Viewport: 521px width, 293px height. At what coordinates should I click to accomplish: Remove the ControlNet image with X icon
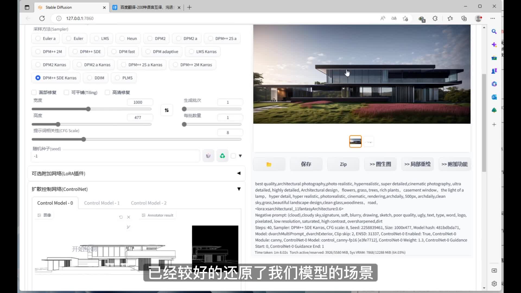[129, 217]
